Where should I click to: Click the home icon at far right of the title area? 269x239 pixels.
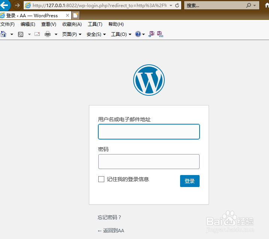tap(267, 6)
